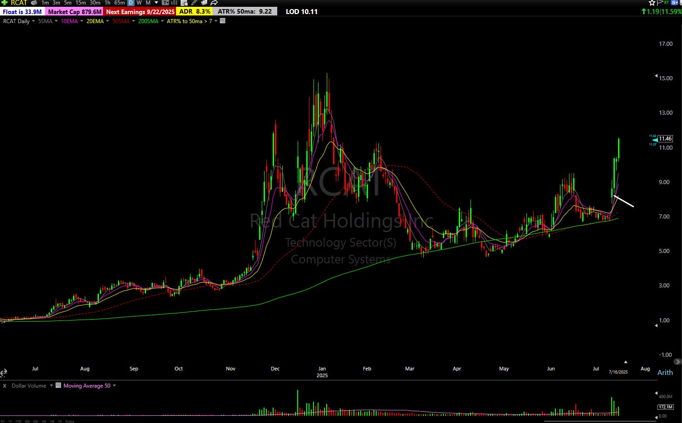Click the 'Float is 33.9M' label
This screenshot has height=423, width=682.
[x=23, y=11]
